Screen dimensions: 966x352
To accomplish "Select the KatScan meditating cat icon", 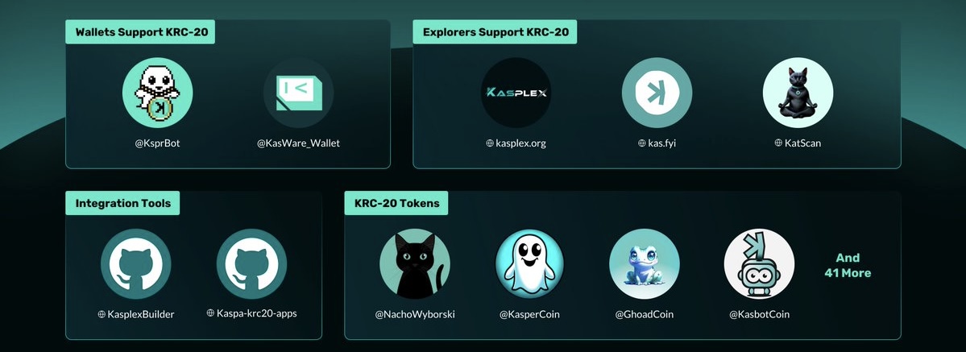I will tap(798, 93).
